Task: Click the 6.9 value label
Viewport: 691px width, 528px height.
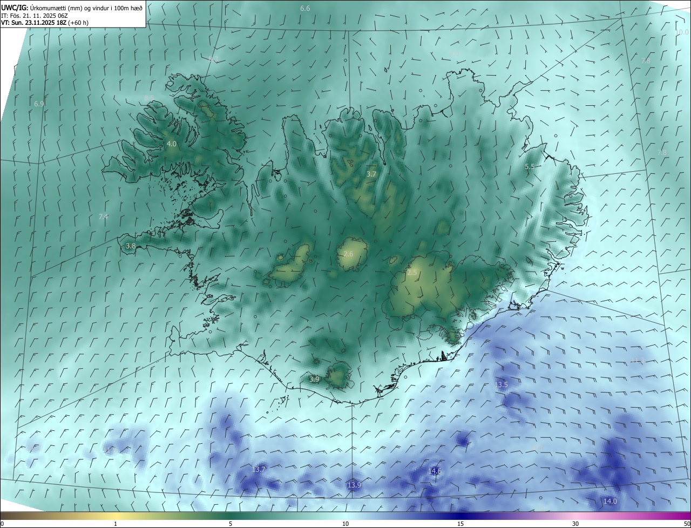Action: pos(39,104)
